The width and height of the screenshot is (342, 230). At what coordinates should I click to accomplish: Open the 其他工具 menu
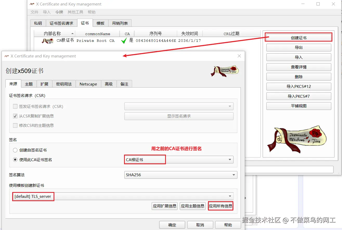point(75,12)
